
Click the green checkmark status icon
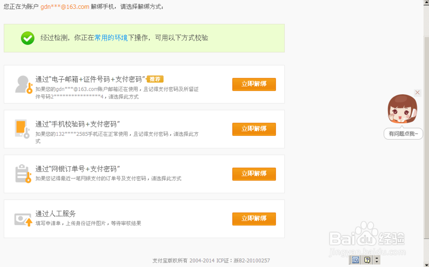point(27,38)
